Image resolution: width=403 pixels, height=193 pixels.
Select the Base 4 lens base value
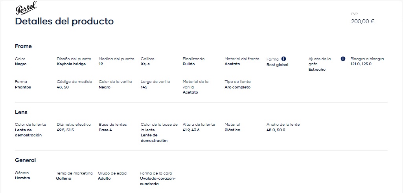(x=105, y=130)
